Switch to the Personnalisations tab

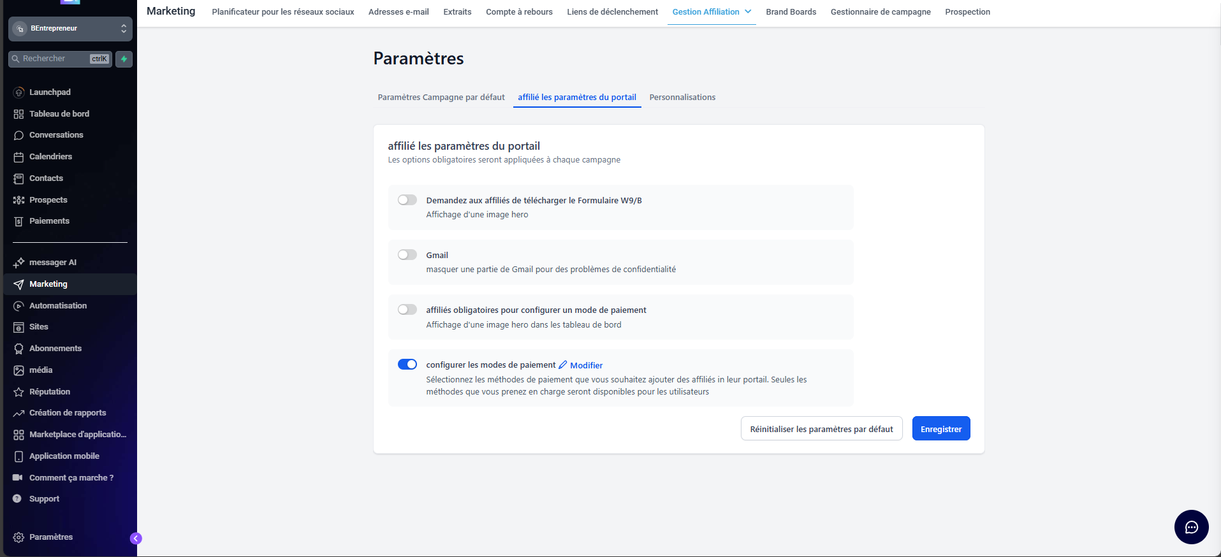682,98
